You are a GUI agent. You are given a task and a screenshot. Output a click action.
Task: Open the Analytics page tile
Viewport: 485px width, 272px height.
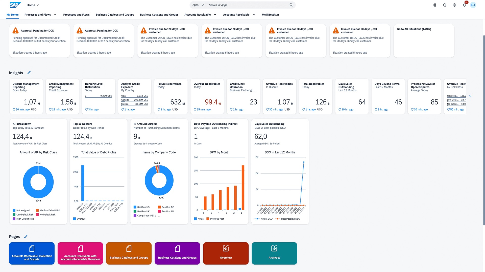tap(274, 253)
